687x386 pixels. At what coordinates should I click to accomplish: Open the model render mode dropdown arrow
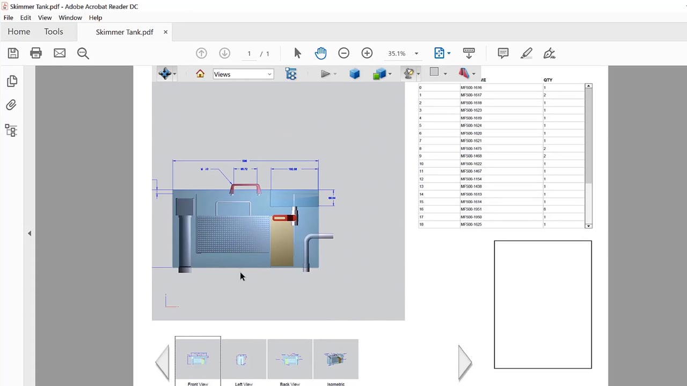[x=390, y=74]
